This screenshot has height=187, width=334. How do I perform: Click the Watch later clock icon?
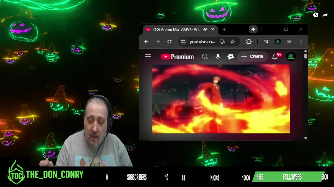[x=316, y=15]
